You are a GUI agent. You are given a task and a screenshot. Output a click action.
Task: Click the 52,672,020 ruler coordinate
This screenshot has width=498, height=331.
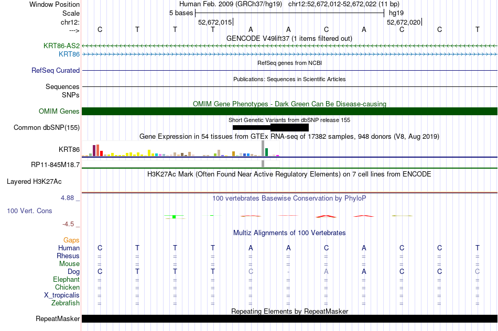point(404,22)
